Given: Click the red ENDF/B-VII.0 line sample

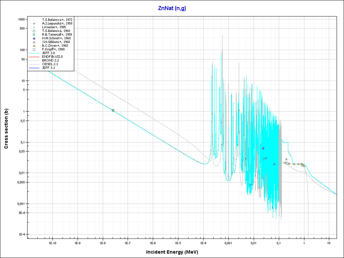Looking at the screenshot, I should pyautogui.click(x=34, y=57).
